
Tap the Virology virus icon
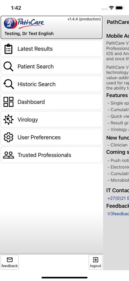8,120
